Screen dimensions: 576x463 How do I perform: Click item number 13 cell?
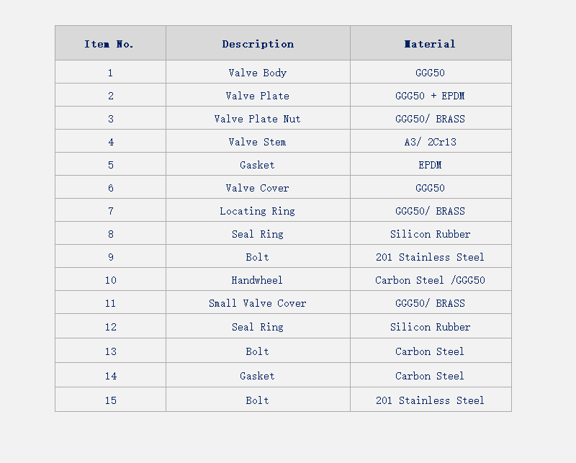[x=111, y=351]
